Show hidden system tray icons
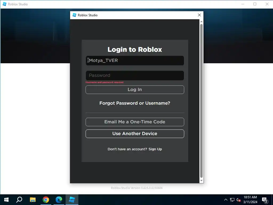The image size is (273, 205). click(x=226, y=200)
